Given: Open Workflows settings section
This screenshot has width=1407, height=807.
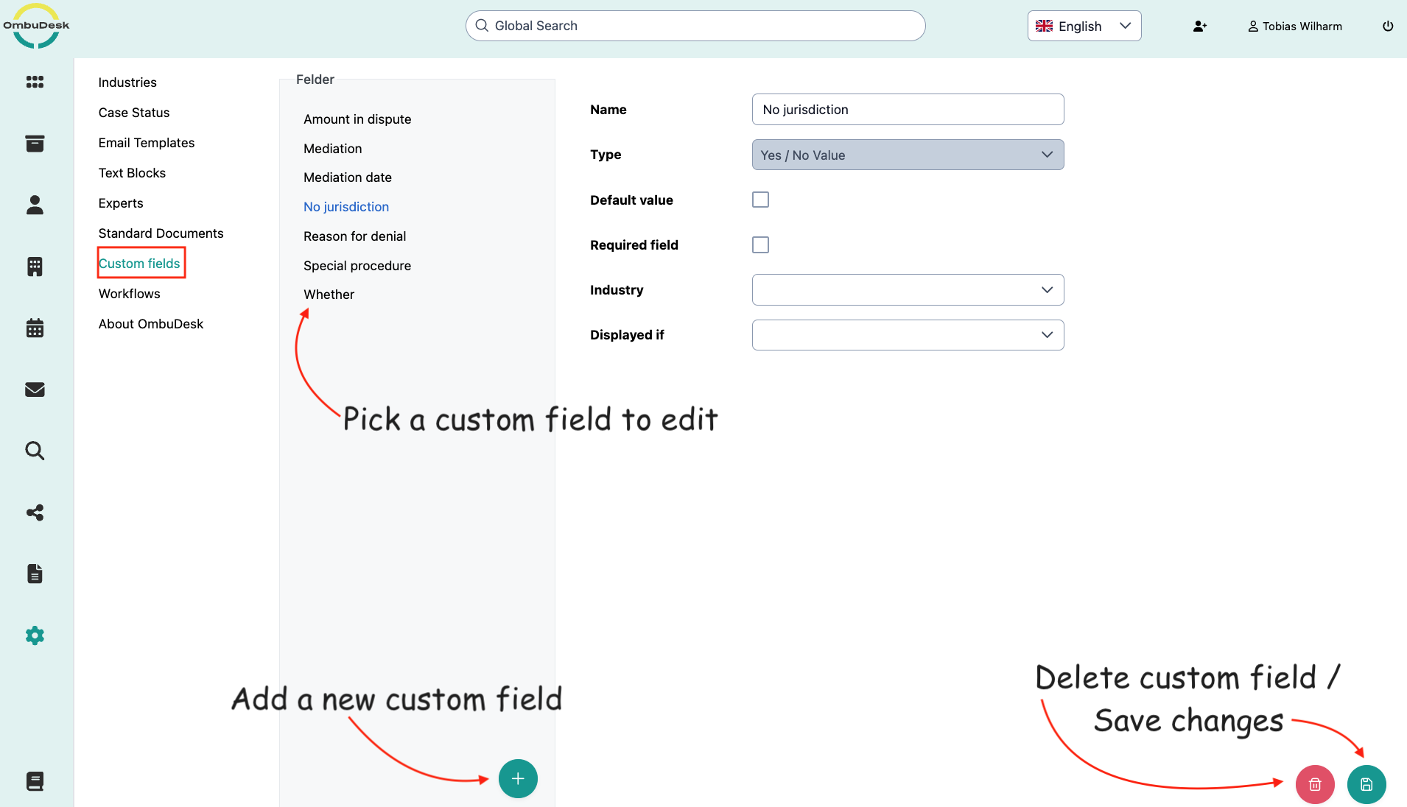Looking at the screenshot, I should 129,294.
